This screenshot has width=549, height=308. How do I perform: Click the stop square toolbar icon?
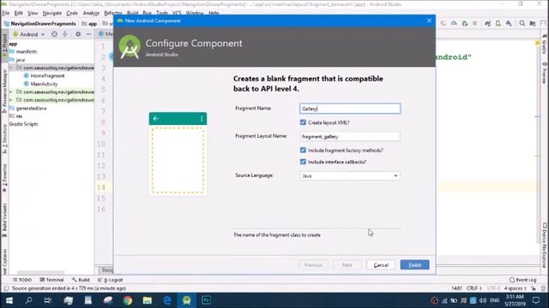[474, 23]
